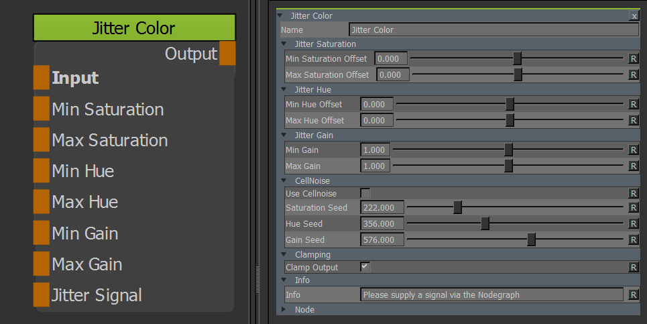Uncheck the Clamp Output checkbox

[x=365, y=267]
